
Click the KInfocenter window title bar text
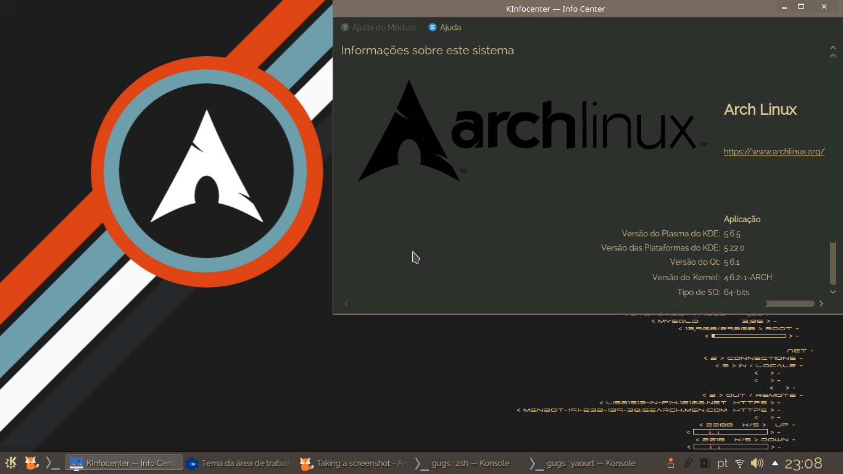tap(555, 9)
